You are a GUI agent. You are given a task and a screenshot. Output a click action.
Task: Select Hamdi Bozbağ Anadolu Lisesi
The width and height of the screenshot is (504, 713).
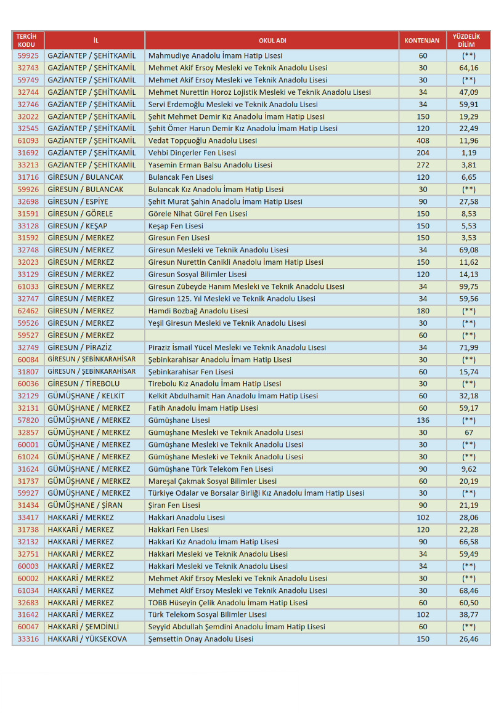point(198,311)
